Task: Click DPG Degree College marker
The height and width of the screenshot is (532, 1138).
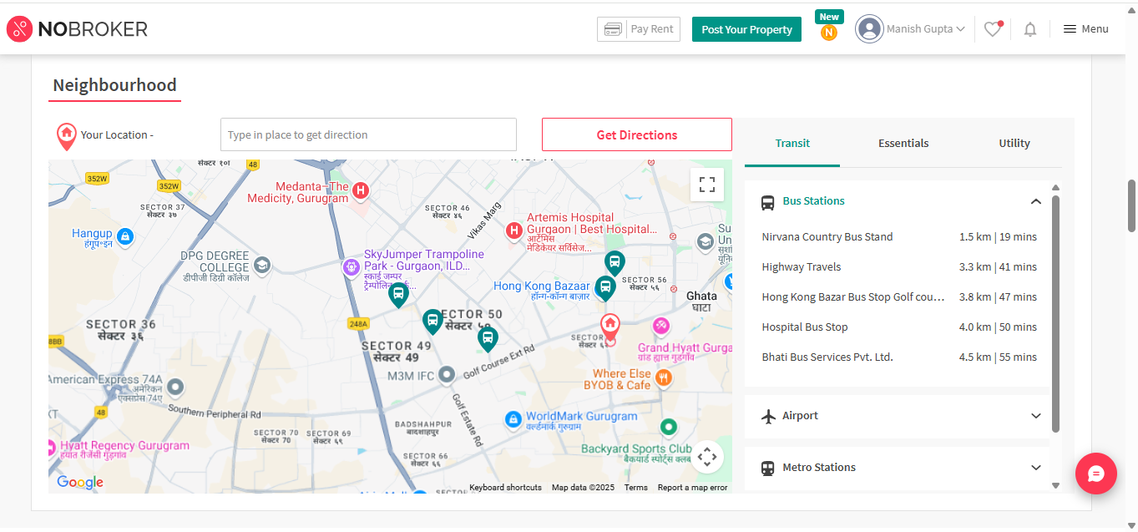Action: 262,265
